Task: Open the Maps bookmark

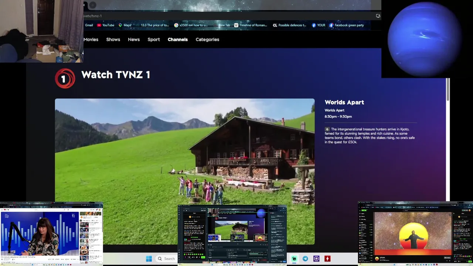Action: pos(125,25)
